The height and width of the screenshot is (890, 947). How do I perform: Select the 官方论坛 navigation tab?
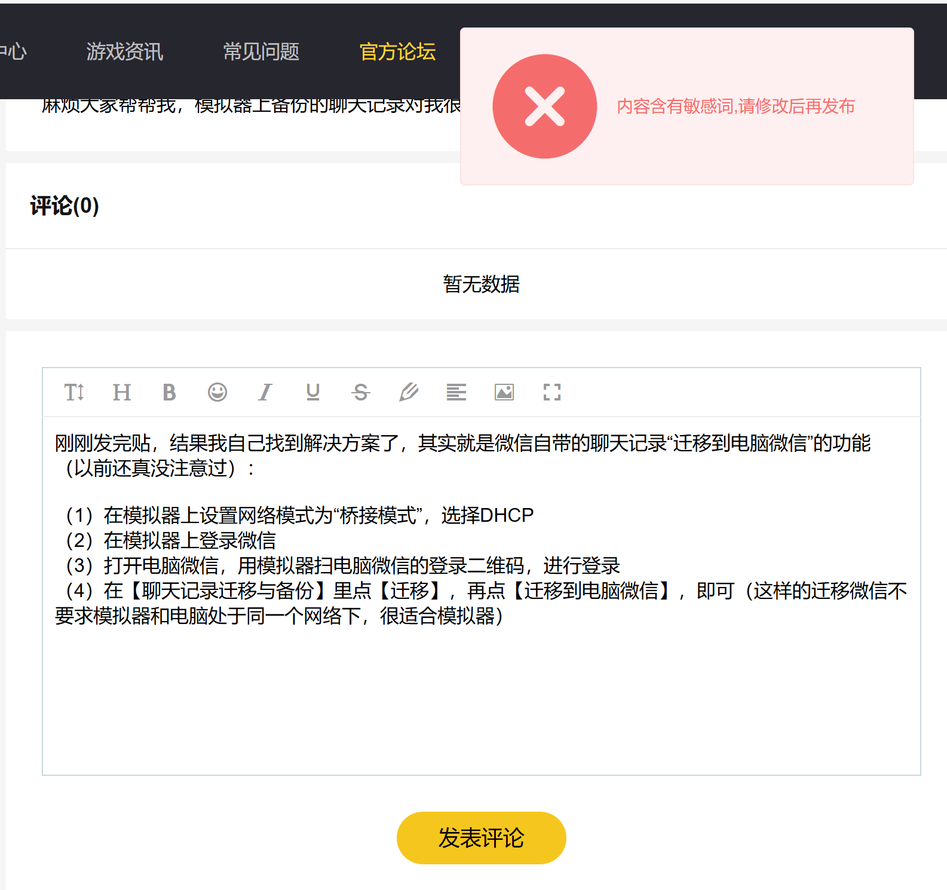tap(397, 51)
